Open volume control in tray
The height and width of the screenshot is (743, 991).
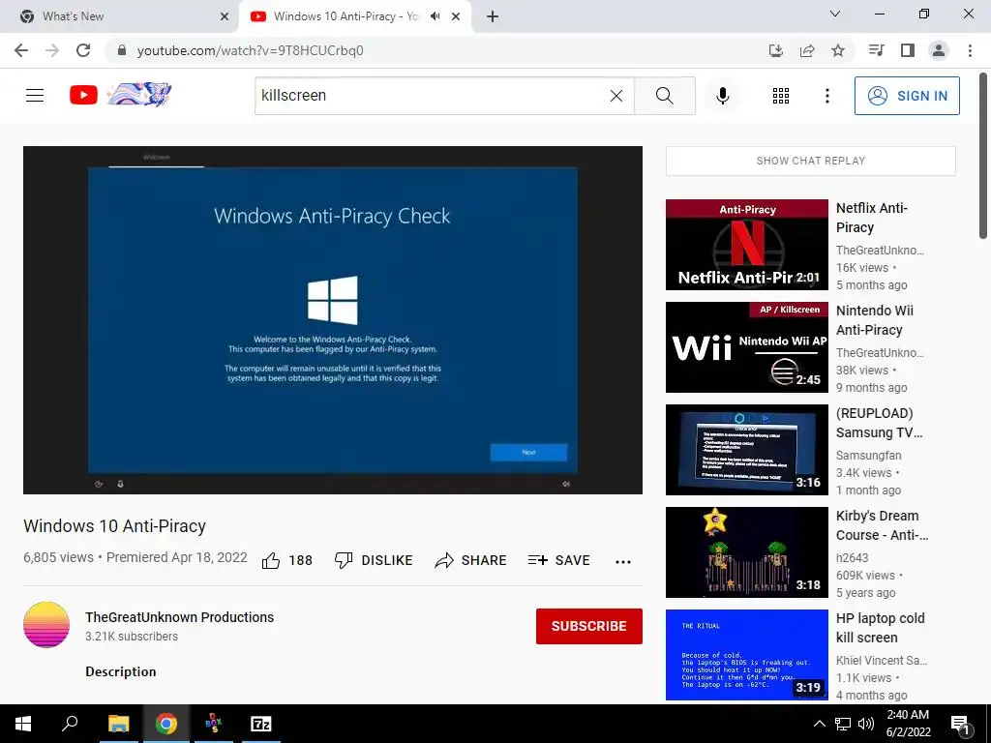coord(866,724)
